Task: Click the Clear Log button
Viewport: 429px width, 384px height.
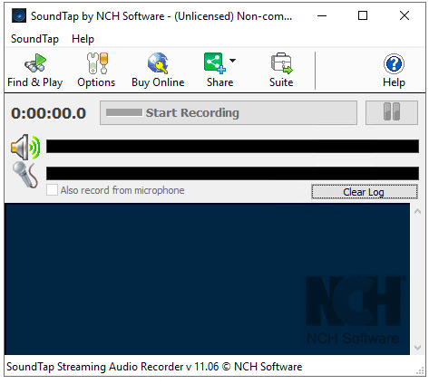Action: (x=365, y=192)
